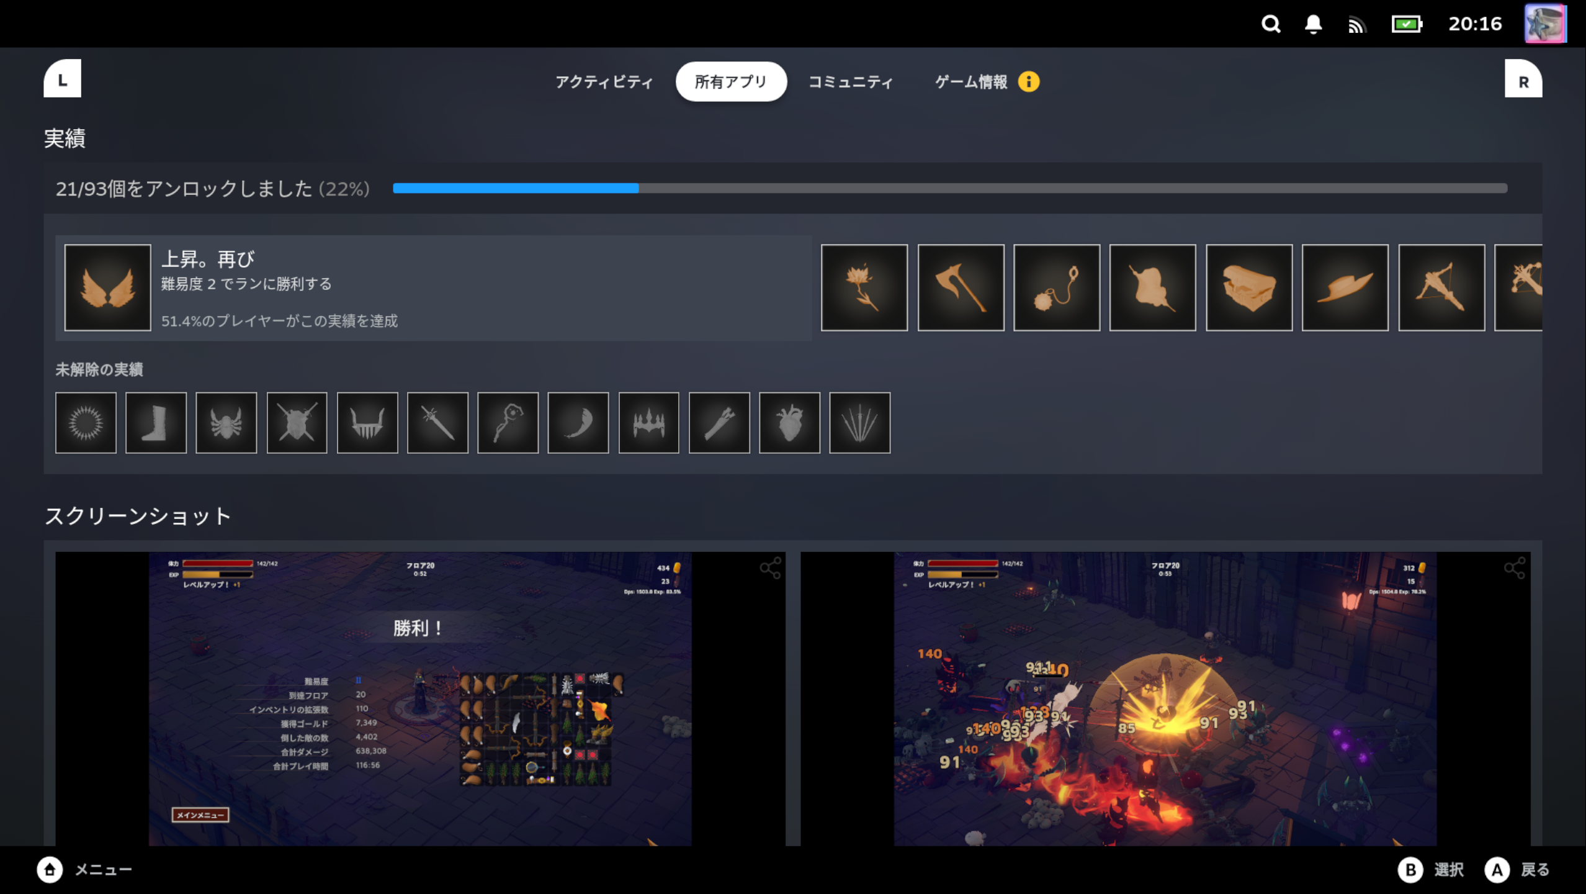
Task: Open the search icon in top bar
Action: tap(1270, 24)
